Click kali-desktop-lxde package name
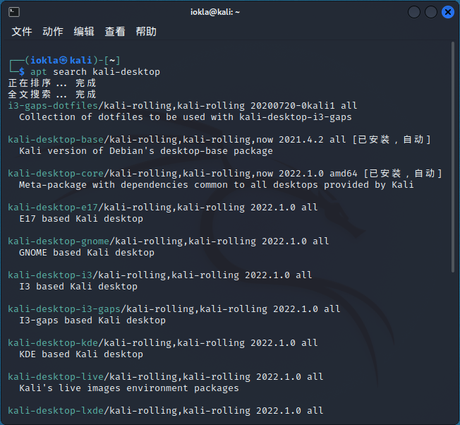This screenshot has width=460, height=425. (x=56, y=411)
